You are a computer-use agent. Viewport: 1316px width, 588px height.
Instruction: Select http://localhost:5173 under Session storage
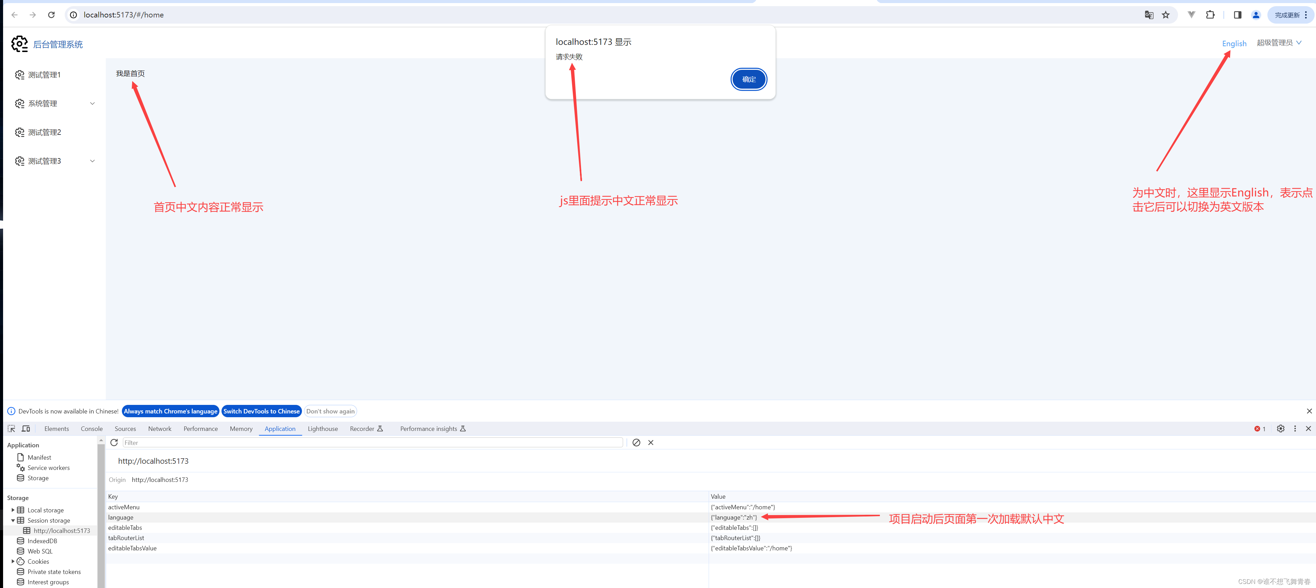61,531
